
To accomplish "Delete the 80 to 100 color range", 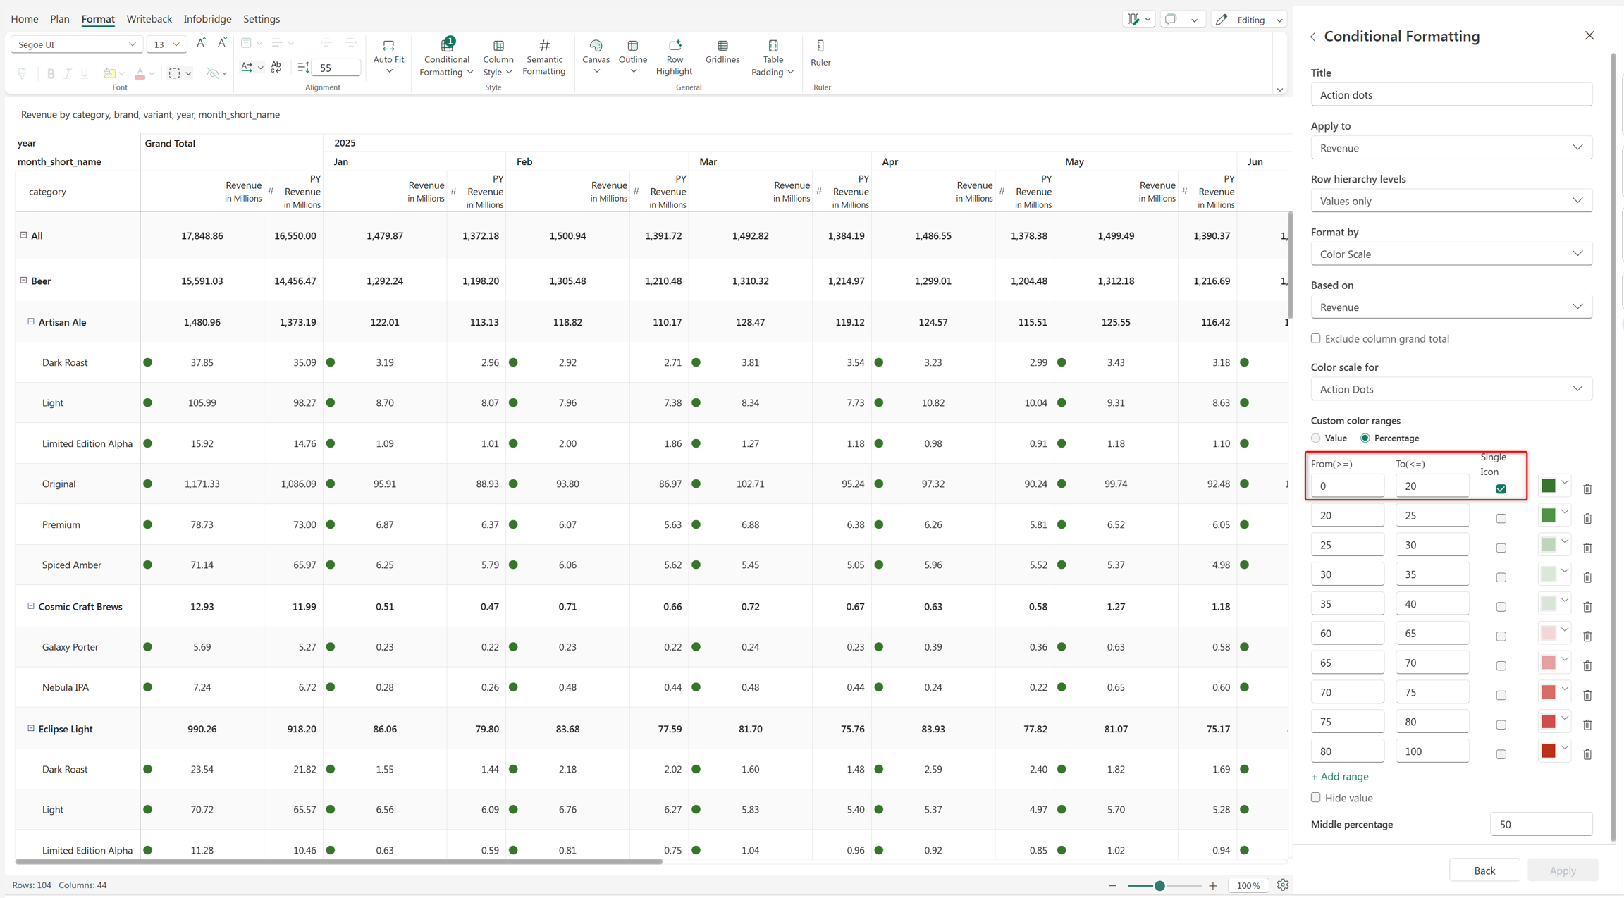I will 1587,754.
